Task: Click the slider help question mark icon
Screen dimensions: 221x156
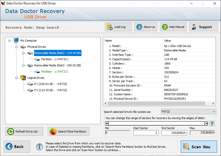Action: [x=212, y=123]
